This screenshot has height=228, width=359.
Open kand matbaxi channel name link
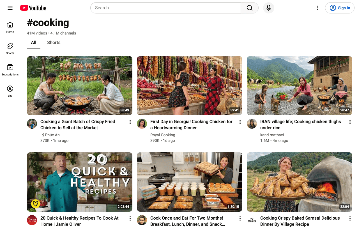tap(272, 135)
